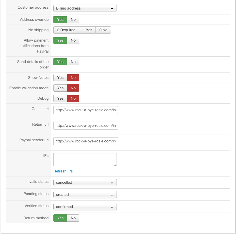This screenshot has width=238, height=236.
Task: Open the Customer address dropdown
Action: tap(85, 8)
